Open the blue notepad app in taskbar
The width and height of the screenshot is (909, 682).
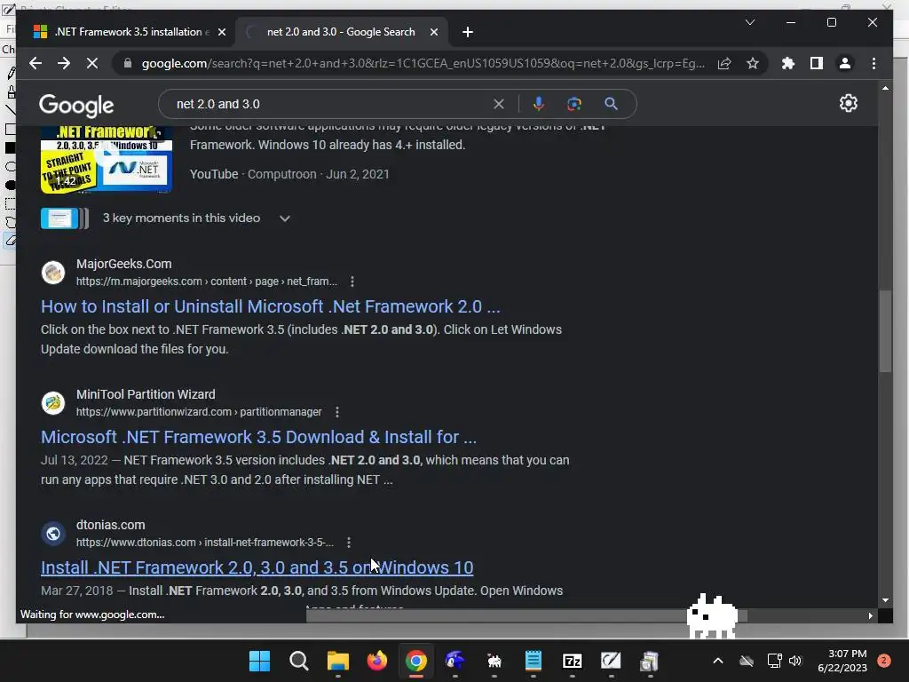coord(533,661)
